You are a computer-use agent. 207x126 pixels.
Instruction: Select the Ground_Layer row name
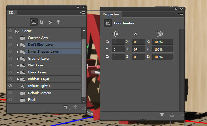click(39, 59)
